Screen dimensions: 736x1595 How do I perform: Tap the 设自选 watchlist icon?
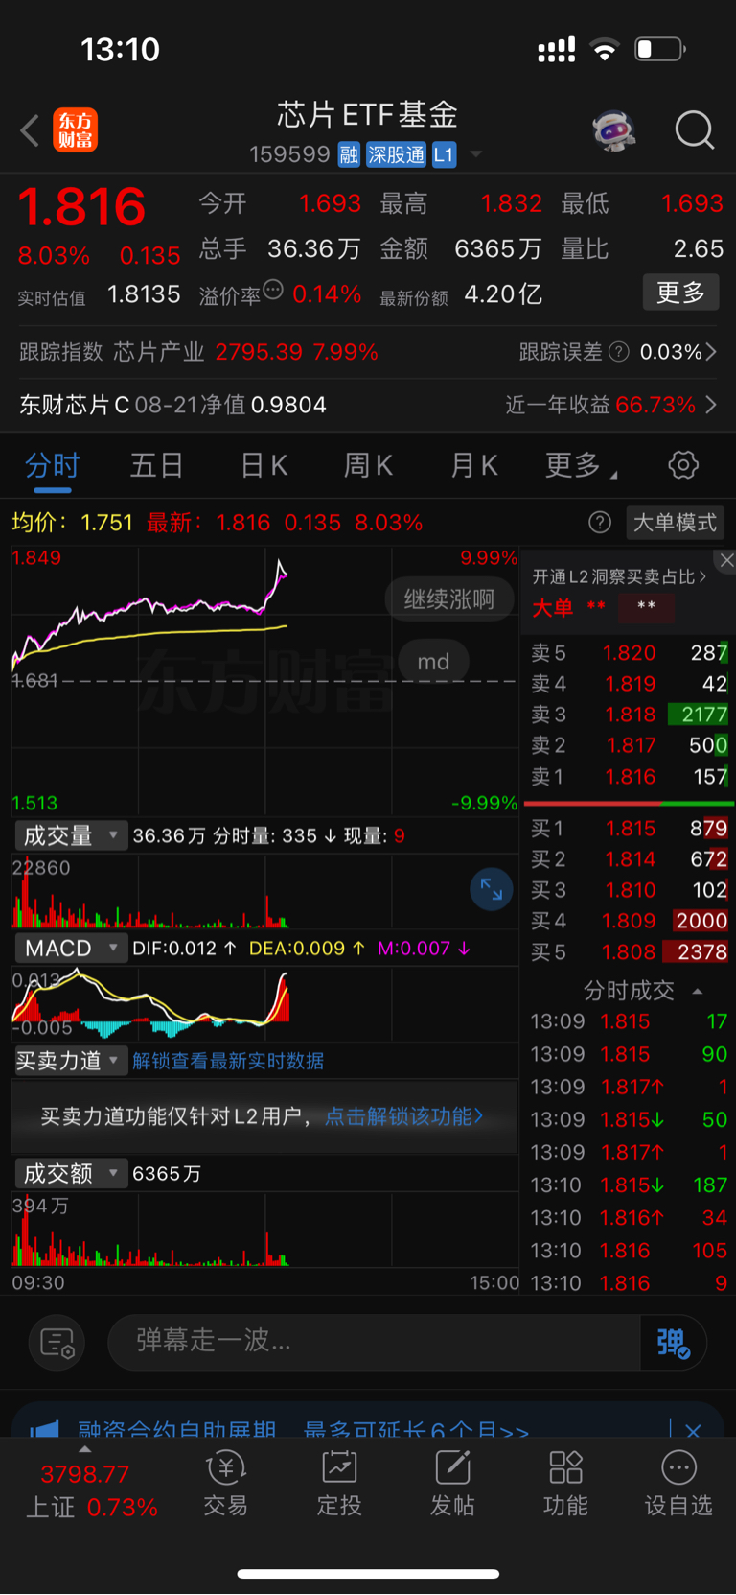(x=678, y=1483)
